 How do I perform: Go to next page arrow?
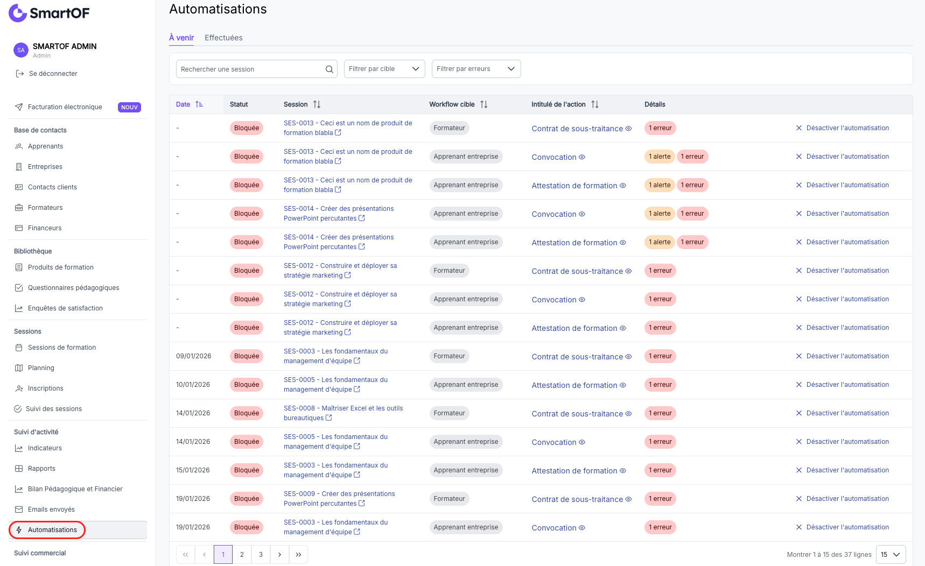tap(279, 555)
